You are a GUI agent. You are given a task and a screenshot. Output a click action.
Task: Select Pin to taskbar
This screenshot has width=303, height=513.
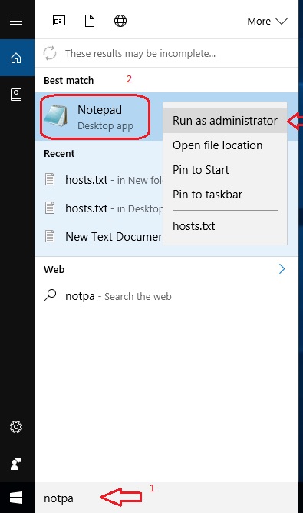coord(225,195)
